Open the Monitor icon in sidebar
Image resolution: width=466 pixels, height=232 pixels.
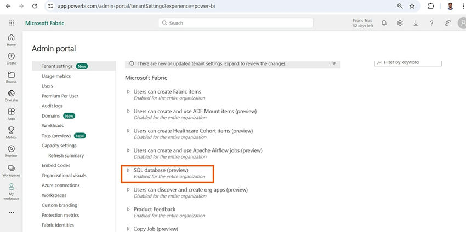click(x=11, y=148)
